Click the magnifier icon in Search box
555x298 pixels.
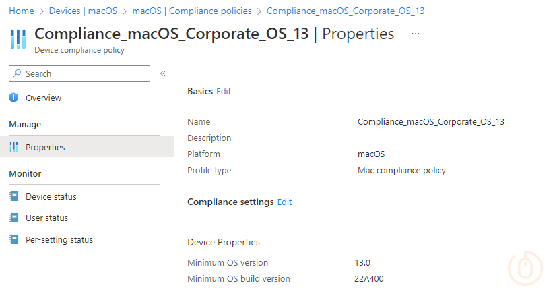(18, 73)
